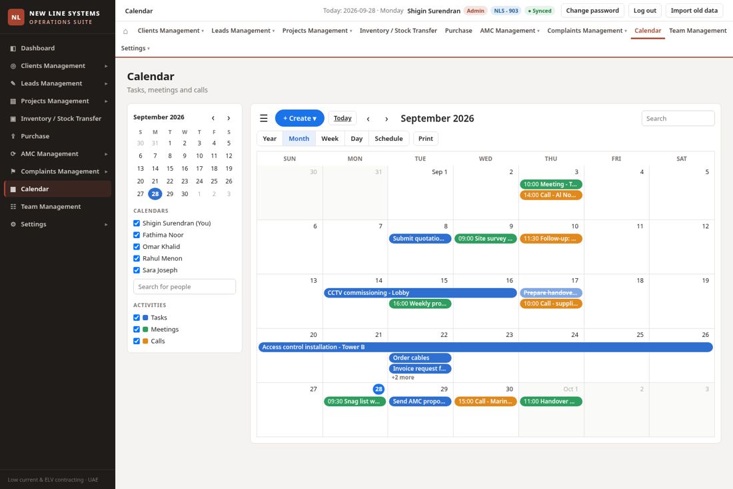Open Team Management in top navigation
This screenshot has height=489, width=733.
(x=698, y=31)
